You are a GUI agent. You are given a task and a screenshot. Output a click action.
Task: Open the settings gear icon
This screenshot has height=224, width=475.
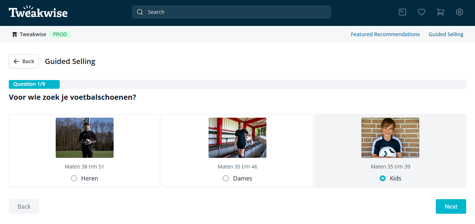click(x=460, y=12)
